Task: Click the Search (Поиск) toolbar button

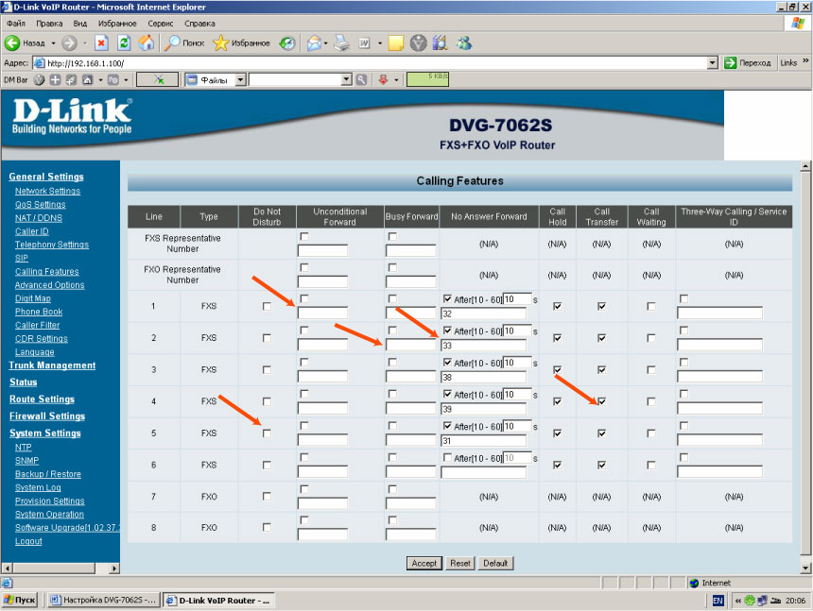Action: tap(184, 42)
